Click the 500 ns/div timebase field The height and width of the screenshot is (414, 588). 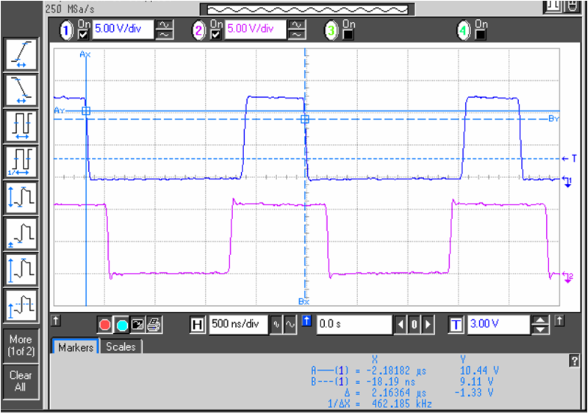tap(239, 324)
